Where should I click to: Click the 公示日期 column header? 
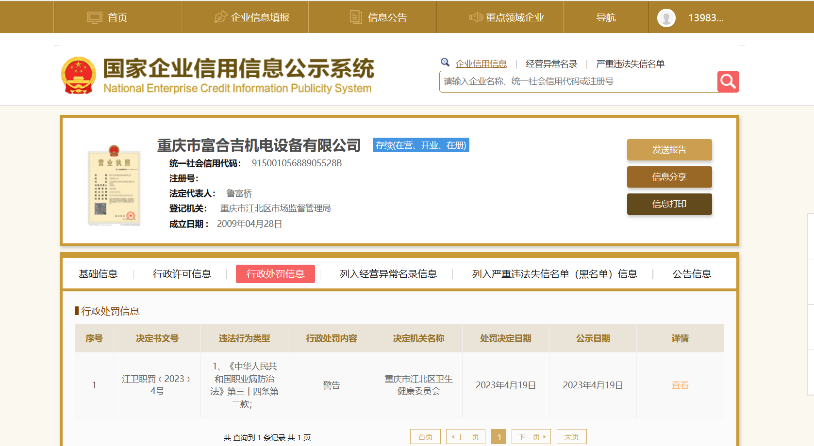point(593,338)
